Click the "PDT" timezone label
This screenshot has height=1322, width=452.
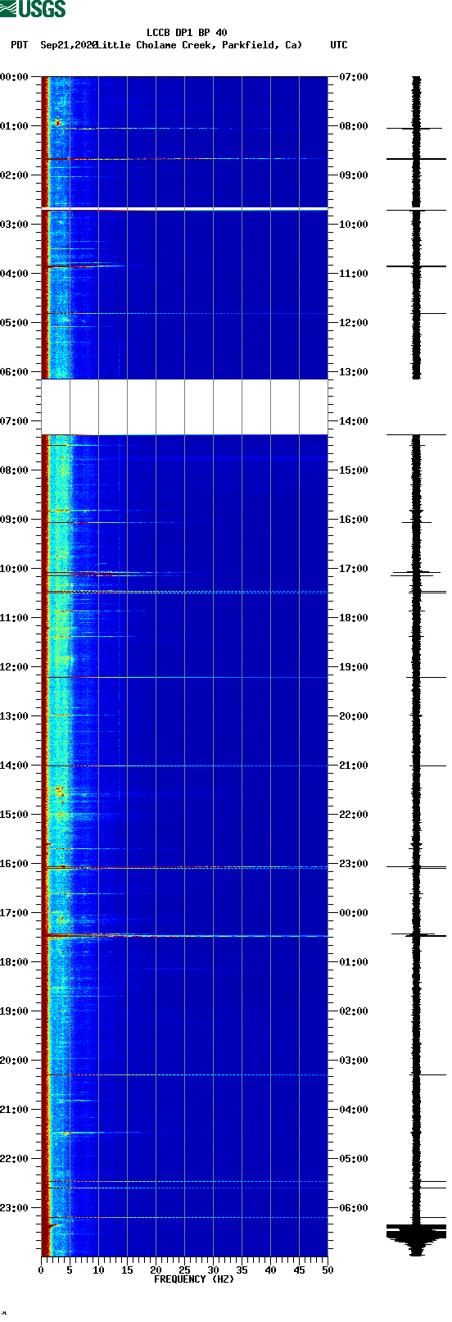coord(19,45)
